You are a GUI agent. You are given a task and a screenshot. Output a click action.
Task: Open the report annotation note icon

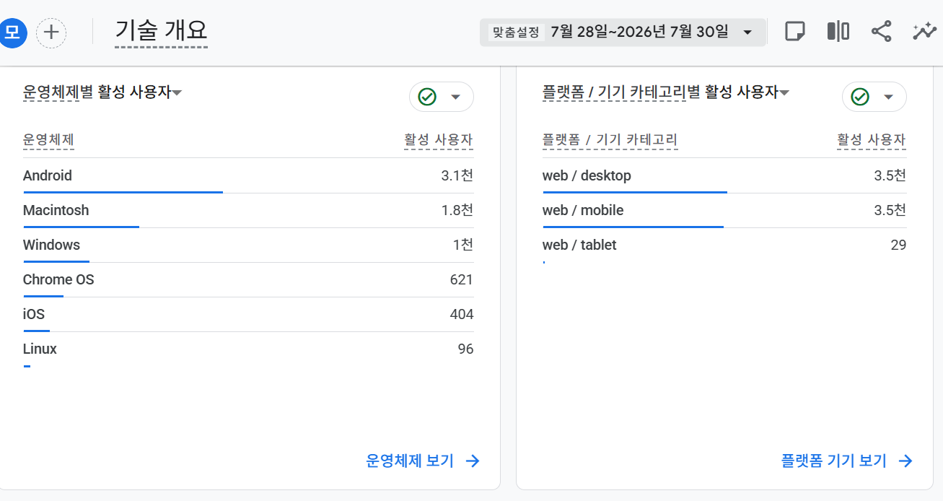point(794,32)
